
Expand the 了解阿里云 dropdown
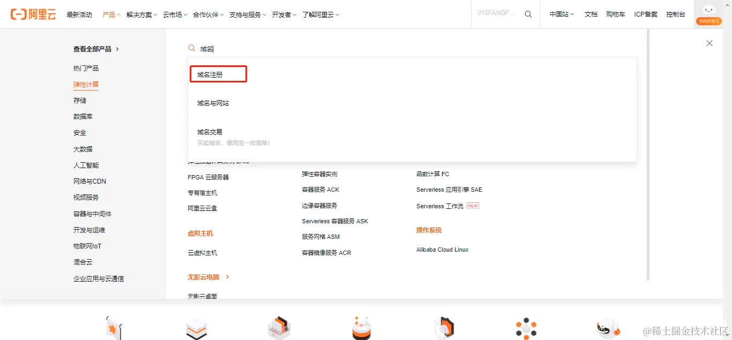[x=320, y=14]
